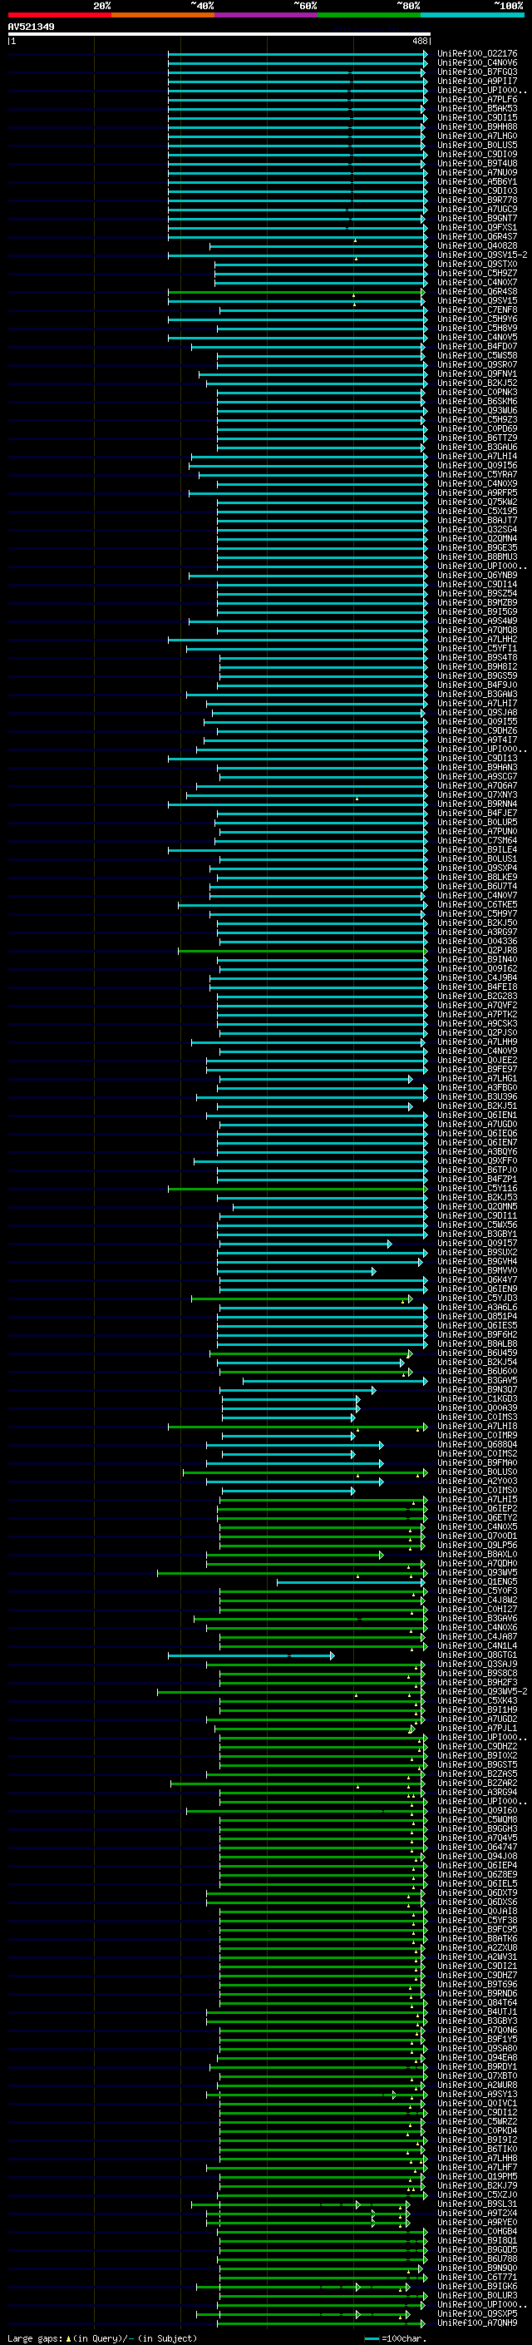Select the UniRef100_Q851P4 label
The height and width of the screenshot is (2345, 532).
[x=477, y=1316]
